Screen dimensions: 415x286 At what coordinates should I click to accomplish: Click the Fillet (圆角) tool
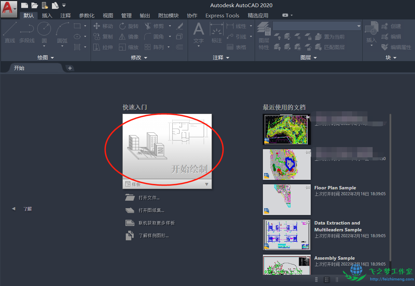pyautogui.click(x=154, y=37)
